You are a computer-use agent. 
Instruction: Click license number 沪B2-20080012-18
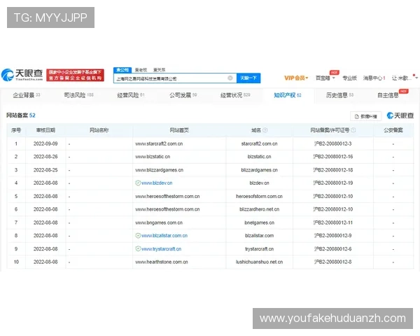coord(333,170)
